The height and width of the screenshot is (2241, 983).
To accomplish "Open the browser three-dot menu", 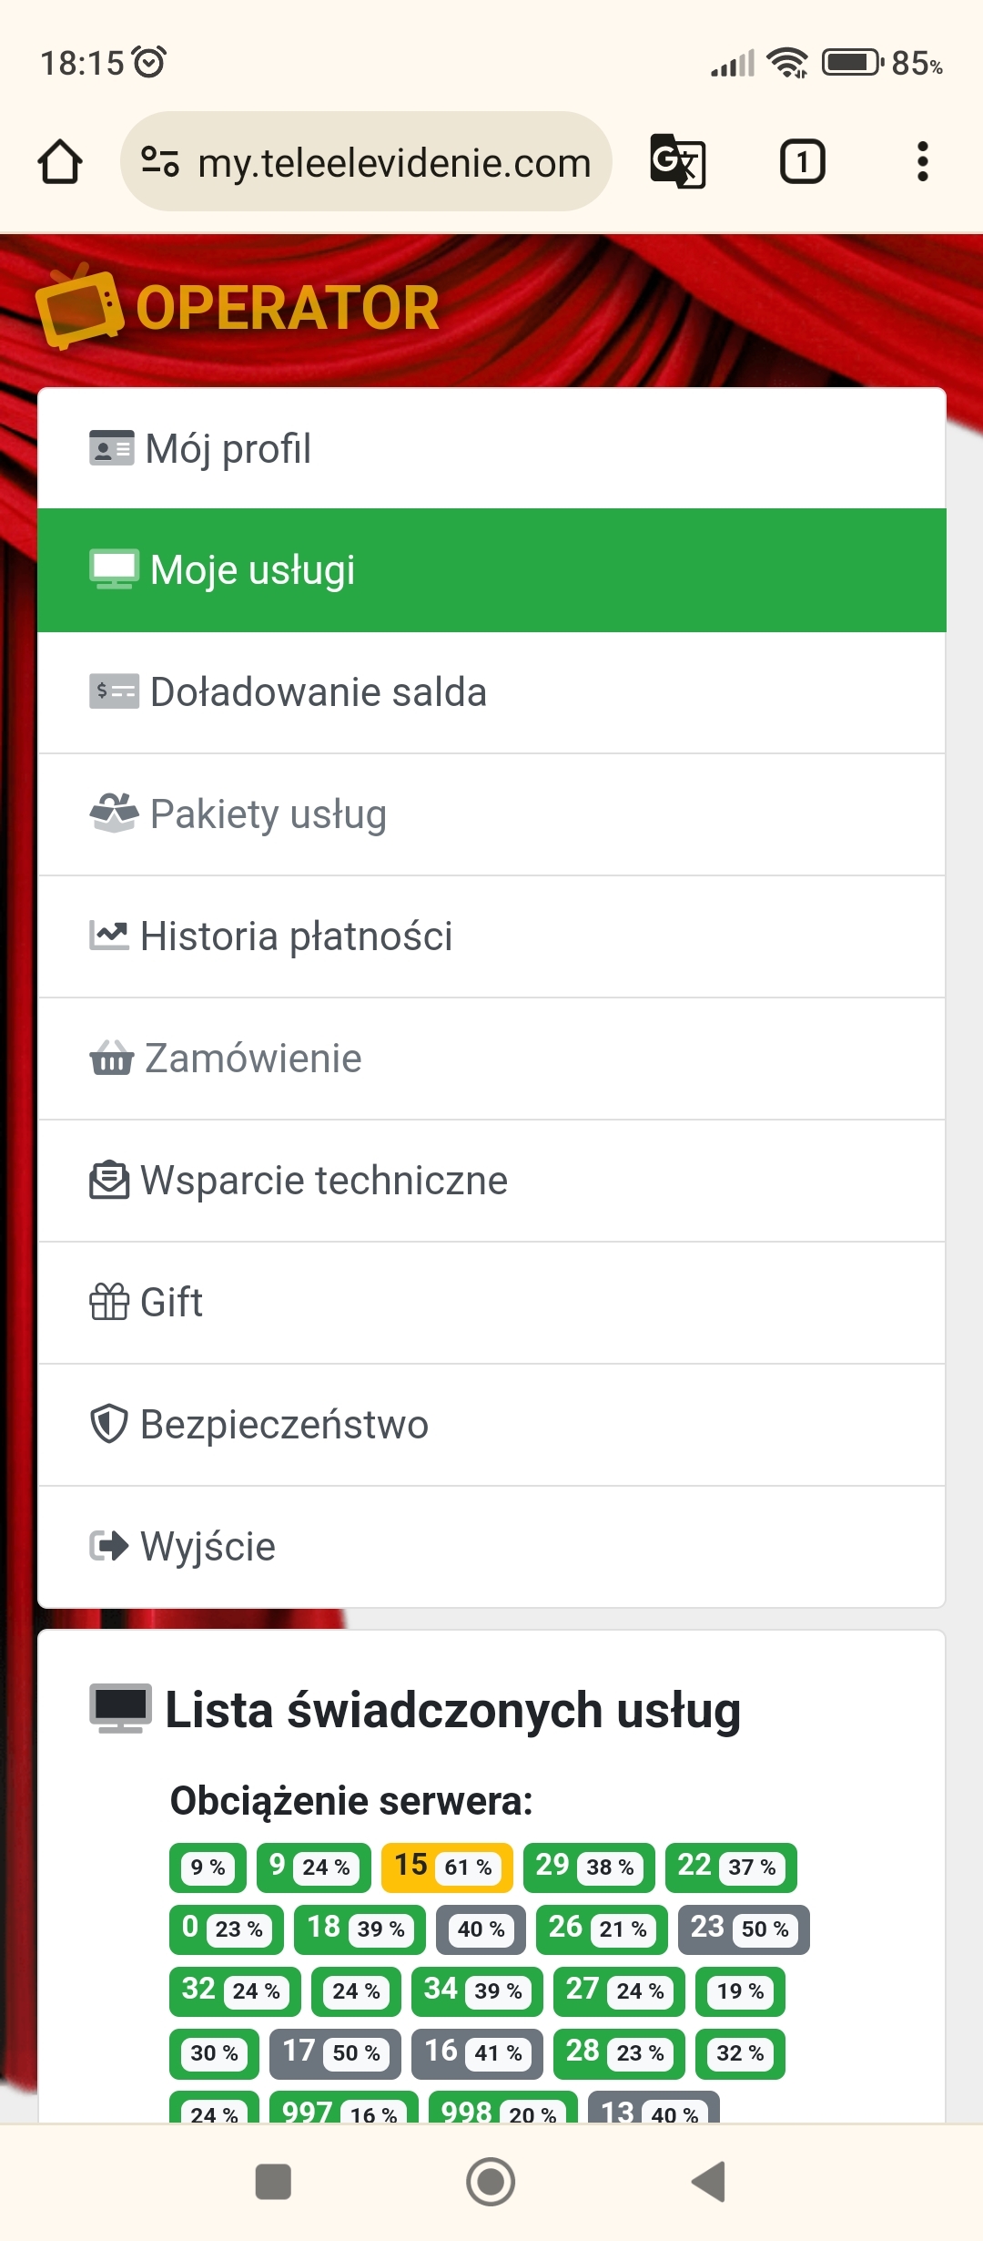I will click(x=922, y=162).
